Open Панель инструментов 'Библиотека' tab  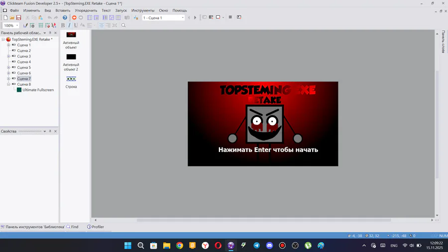[32, 227]
